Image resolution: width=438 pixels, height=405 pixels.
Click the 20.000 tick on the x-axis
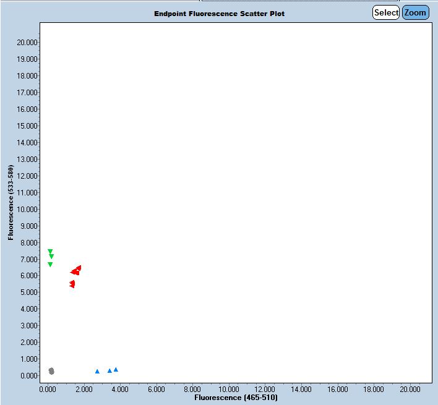(410, 389)
